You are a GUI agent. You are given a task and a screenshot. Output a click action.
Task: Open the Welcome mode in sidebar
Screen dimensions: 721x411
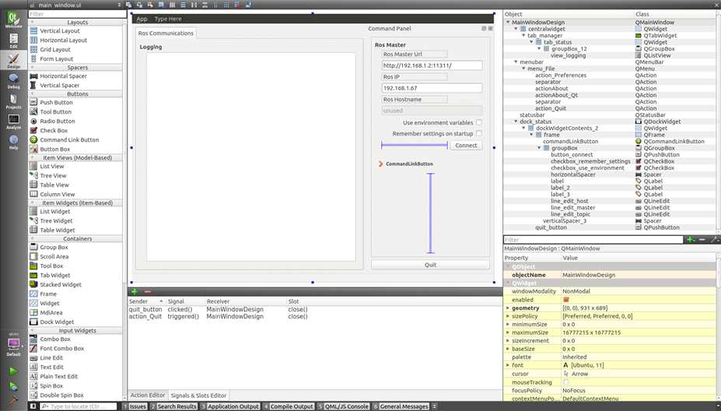[13, 21]
